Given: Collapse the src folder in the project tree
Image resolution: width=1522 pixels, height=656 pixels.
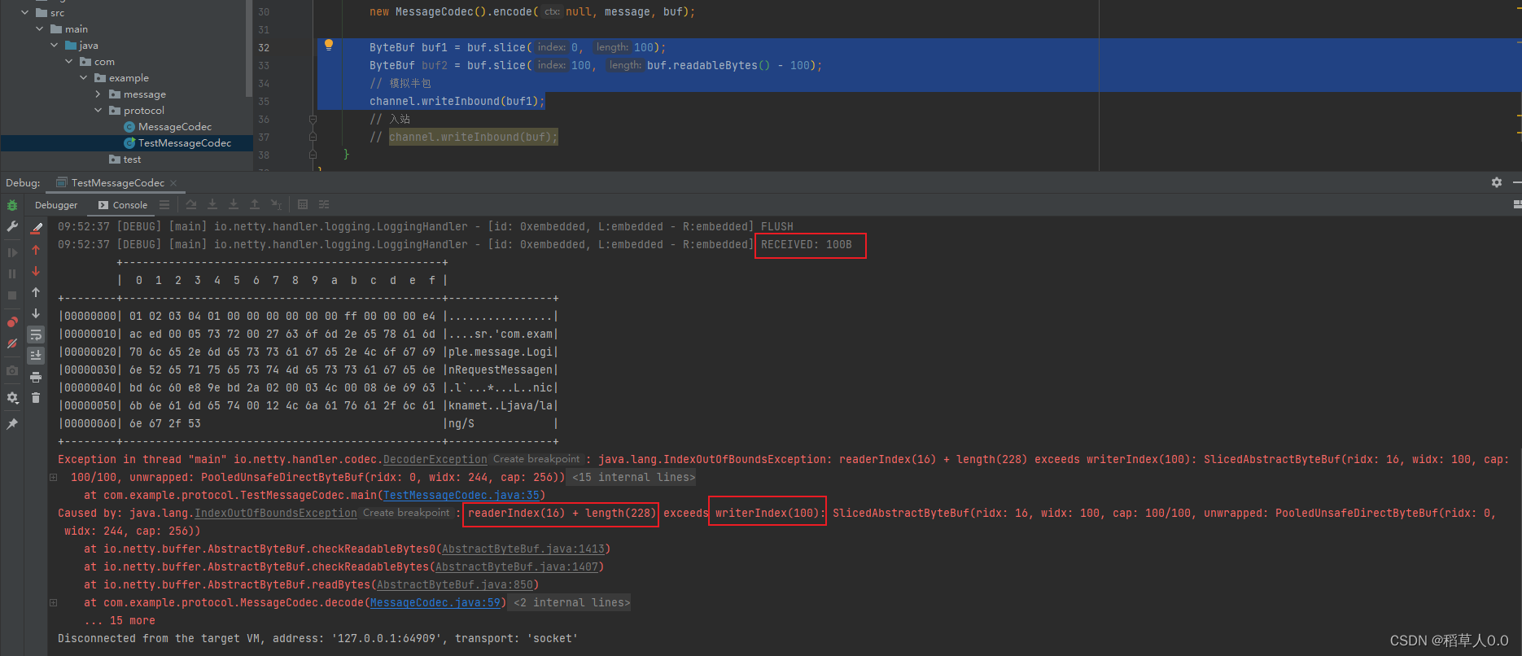Looking at the screenshot, I should [x=24, y=12].
